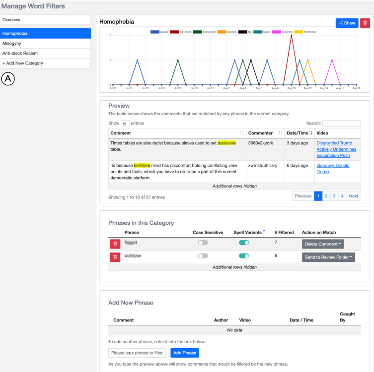Open Anti-black Racism category
Screen dimensions: 374x372
(x=45, y=53)
